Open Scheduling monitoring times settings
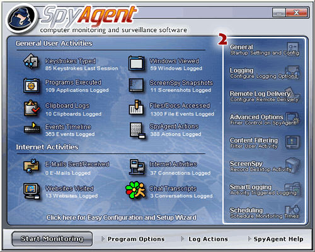The height and width of the screenshot is (252, 315). 265,213
